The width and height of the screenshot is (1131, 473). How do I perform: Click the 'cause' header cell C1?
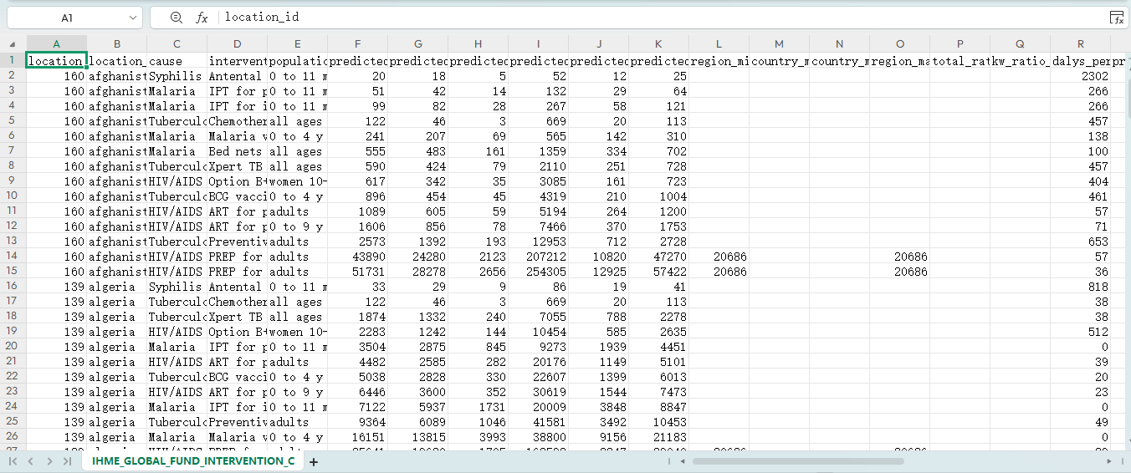[x=177, y=60]
